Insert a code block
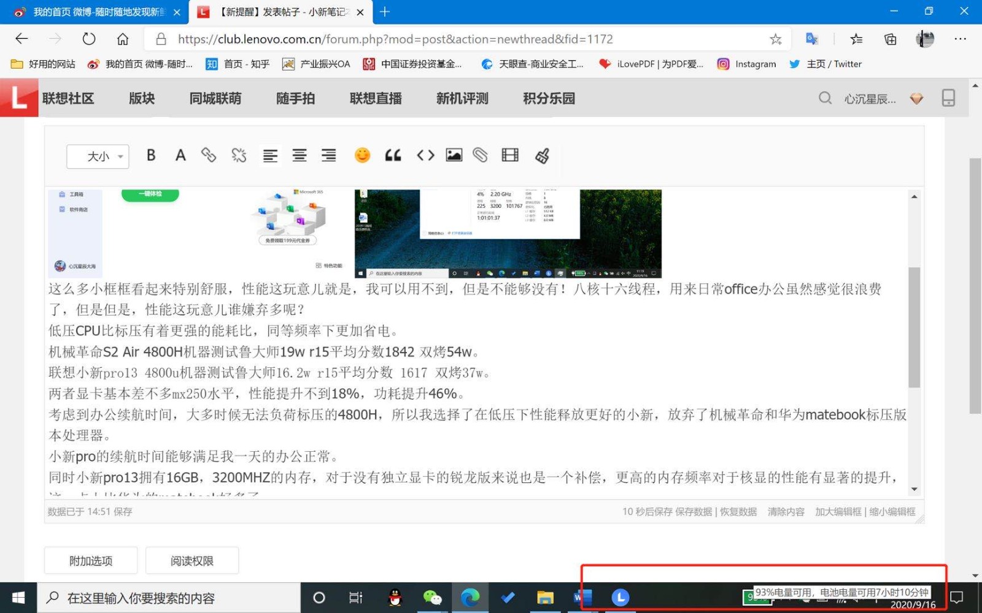 (x=425, y=156)
